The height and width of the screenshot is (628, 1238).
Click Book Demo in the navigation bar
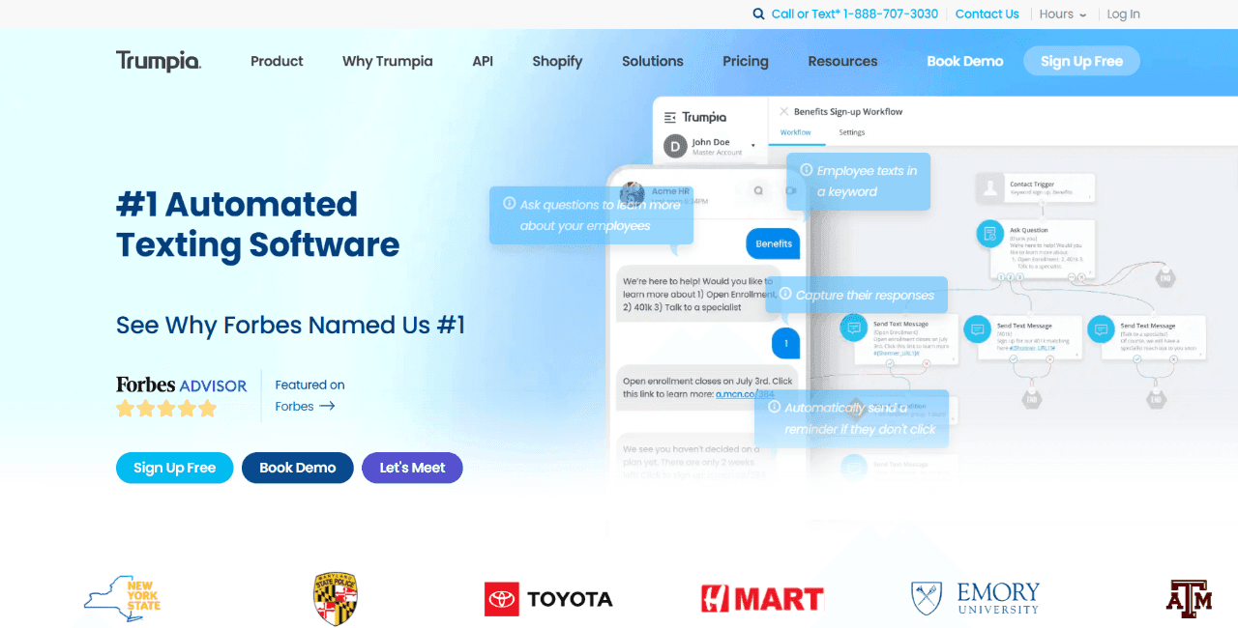pyautogui.click(x=965, y=61)
